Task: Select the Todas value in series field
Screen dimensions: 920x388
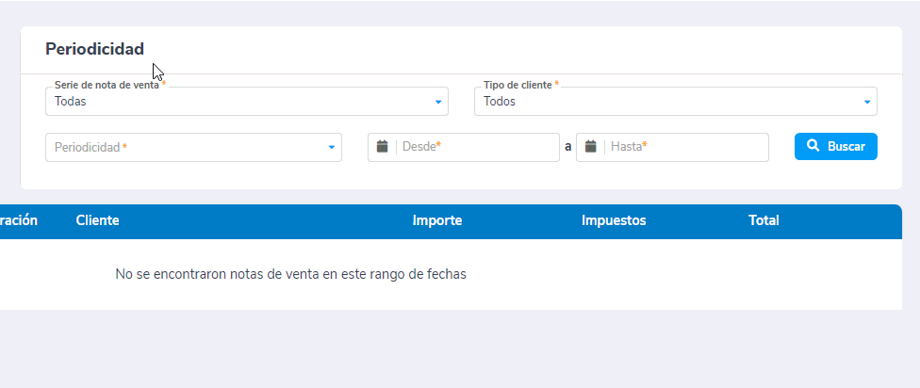Action: [71, 102]
